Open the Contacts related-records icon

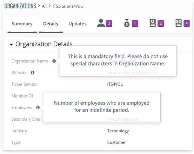(x=101, y=23)
